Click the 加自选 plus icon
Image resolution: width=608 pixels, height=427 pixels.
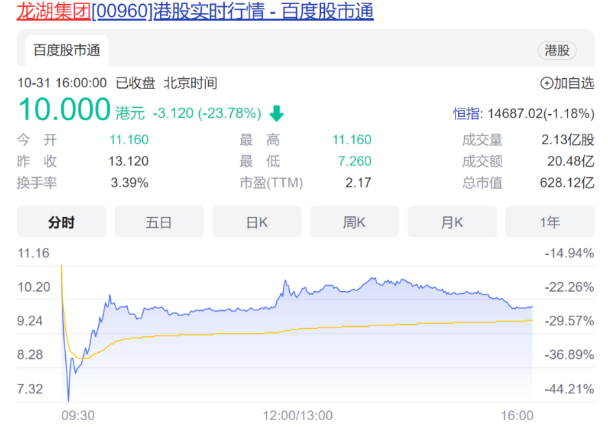[x=546, y=83]
